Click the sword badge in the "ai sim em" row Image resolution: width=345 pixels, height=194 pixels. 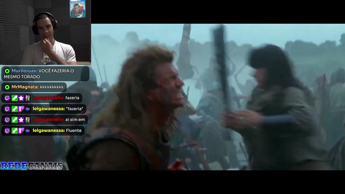point(14,120)
